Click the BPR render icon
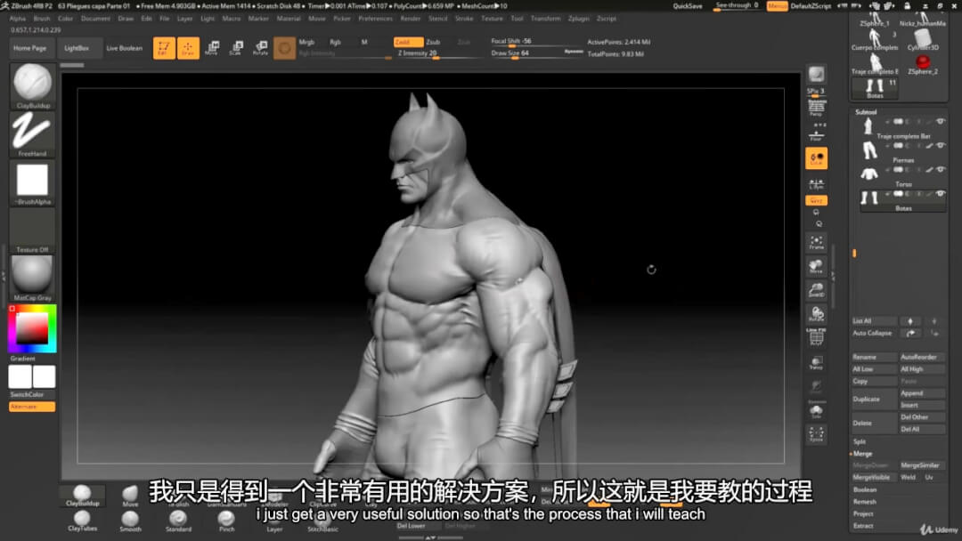 tap(816, 75)
